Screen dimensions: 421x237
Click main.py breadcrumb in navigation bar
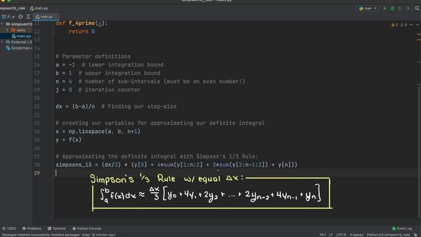(x=39, y=9)
